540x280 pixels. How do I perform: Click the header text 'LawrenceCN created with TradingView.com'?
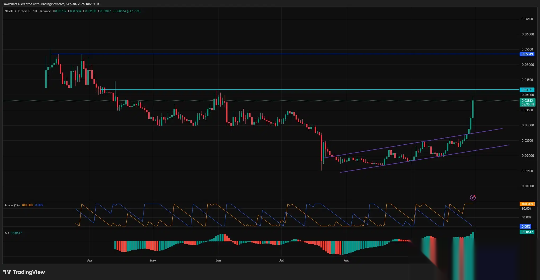coord(34,4)
